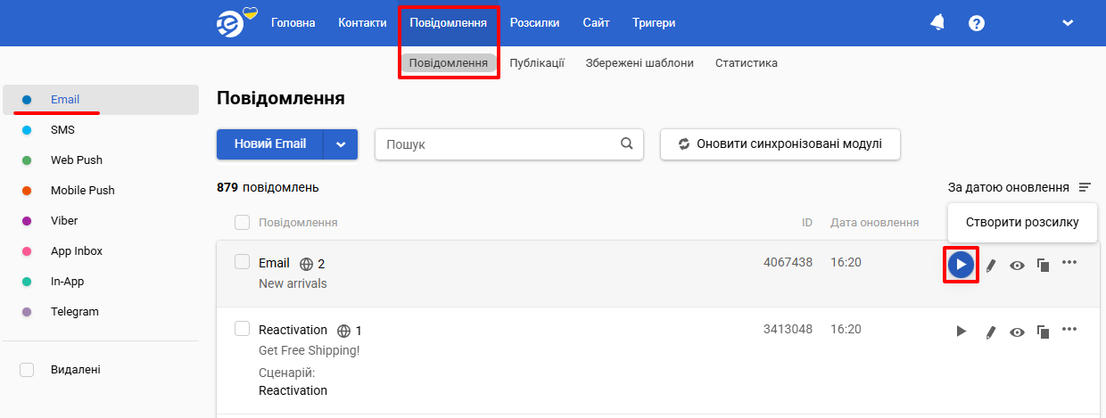Click message ID 3413048
1106x418 pixels.
coord(788,329)
